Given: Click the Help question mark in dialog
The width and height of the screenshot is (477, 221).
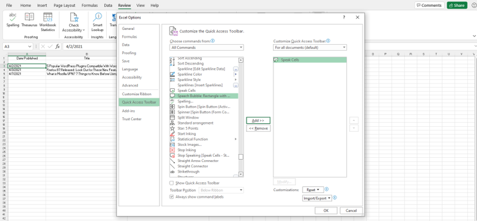Looking at the screenshot, I should [344, 17].
